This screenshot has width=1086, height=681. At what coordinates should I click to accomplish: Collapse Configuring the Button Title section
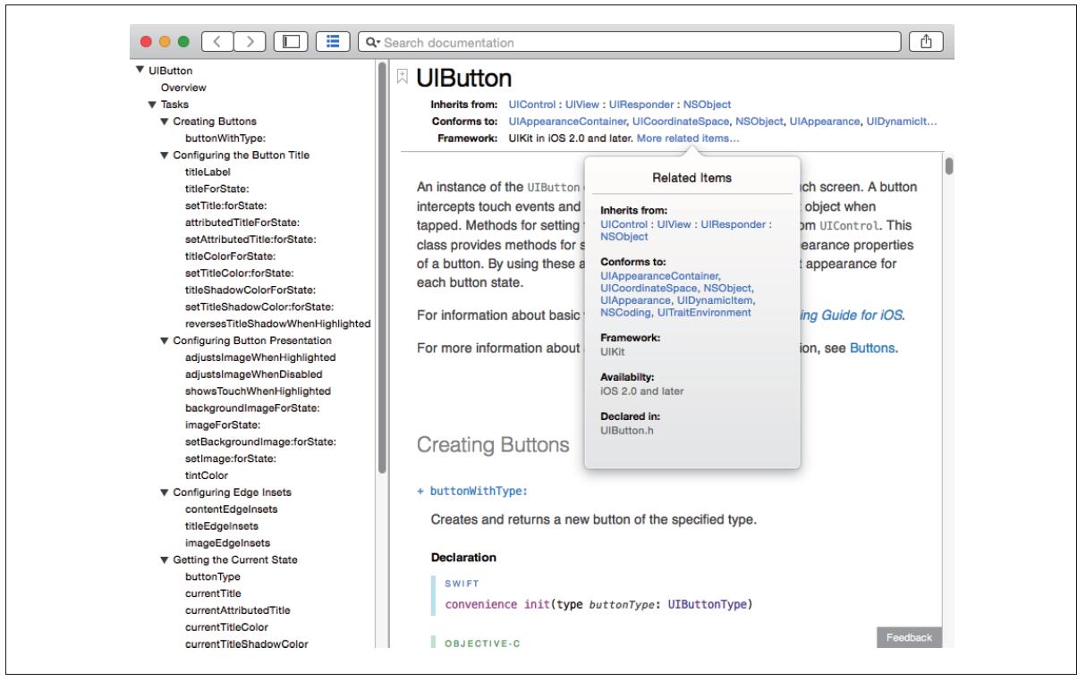(165, 155)
